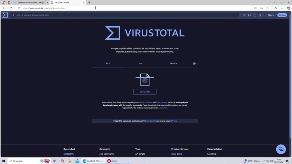292x164 pixels.
Task: Open File Explorer from taskbar
Action: tap(70, 161)
